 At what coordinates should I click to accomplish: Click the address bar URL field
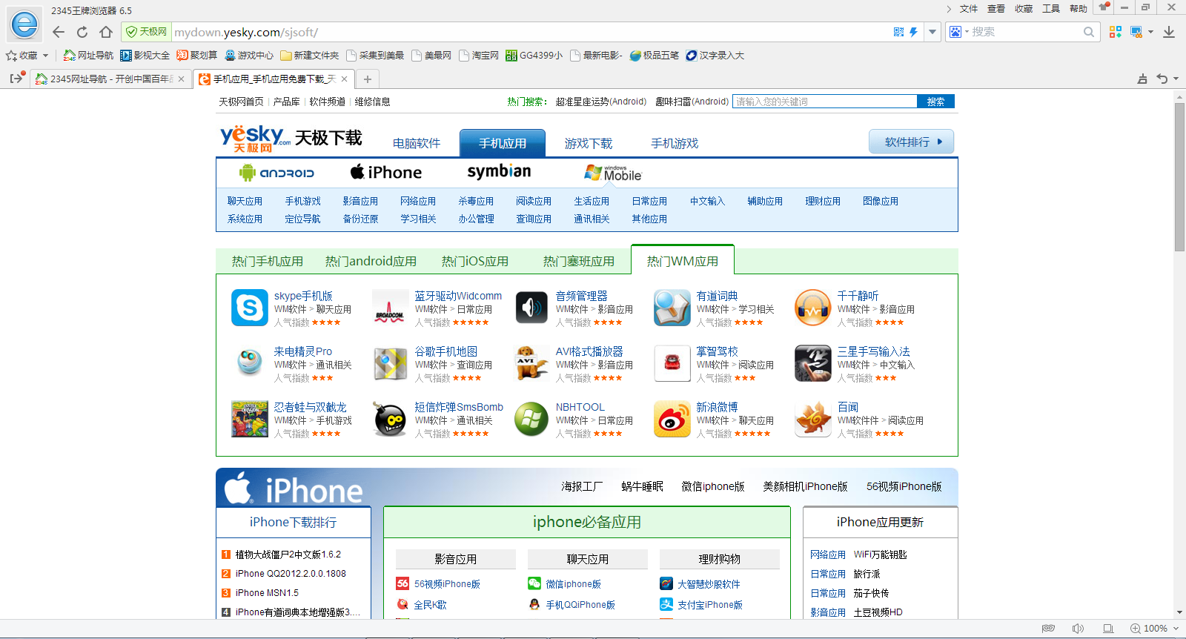(x=531, y=32)
